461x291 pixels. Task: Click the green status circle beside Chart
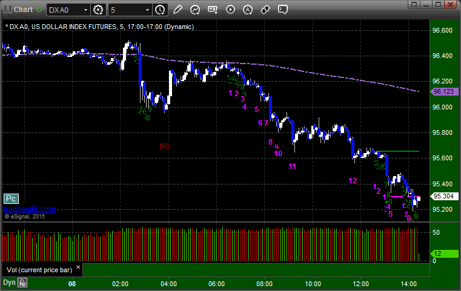click(x=39, y=10)
